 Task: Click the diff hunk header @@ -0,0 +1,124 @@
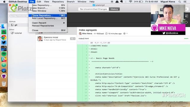(100, 43)
